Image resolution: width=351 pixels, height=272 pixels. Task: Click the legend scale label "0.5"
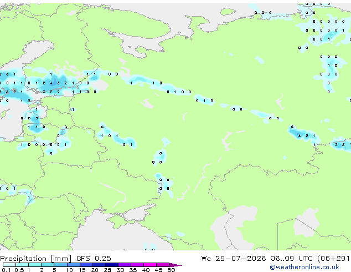pyautogui.click(x=19, y=270)
